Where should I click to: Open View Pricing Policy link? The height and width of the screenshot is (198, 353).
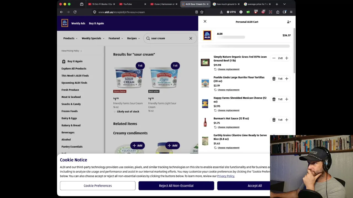point(71,51)
